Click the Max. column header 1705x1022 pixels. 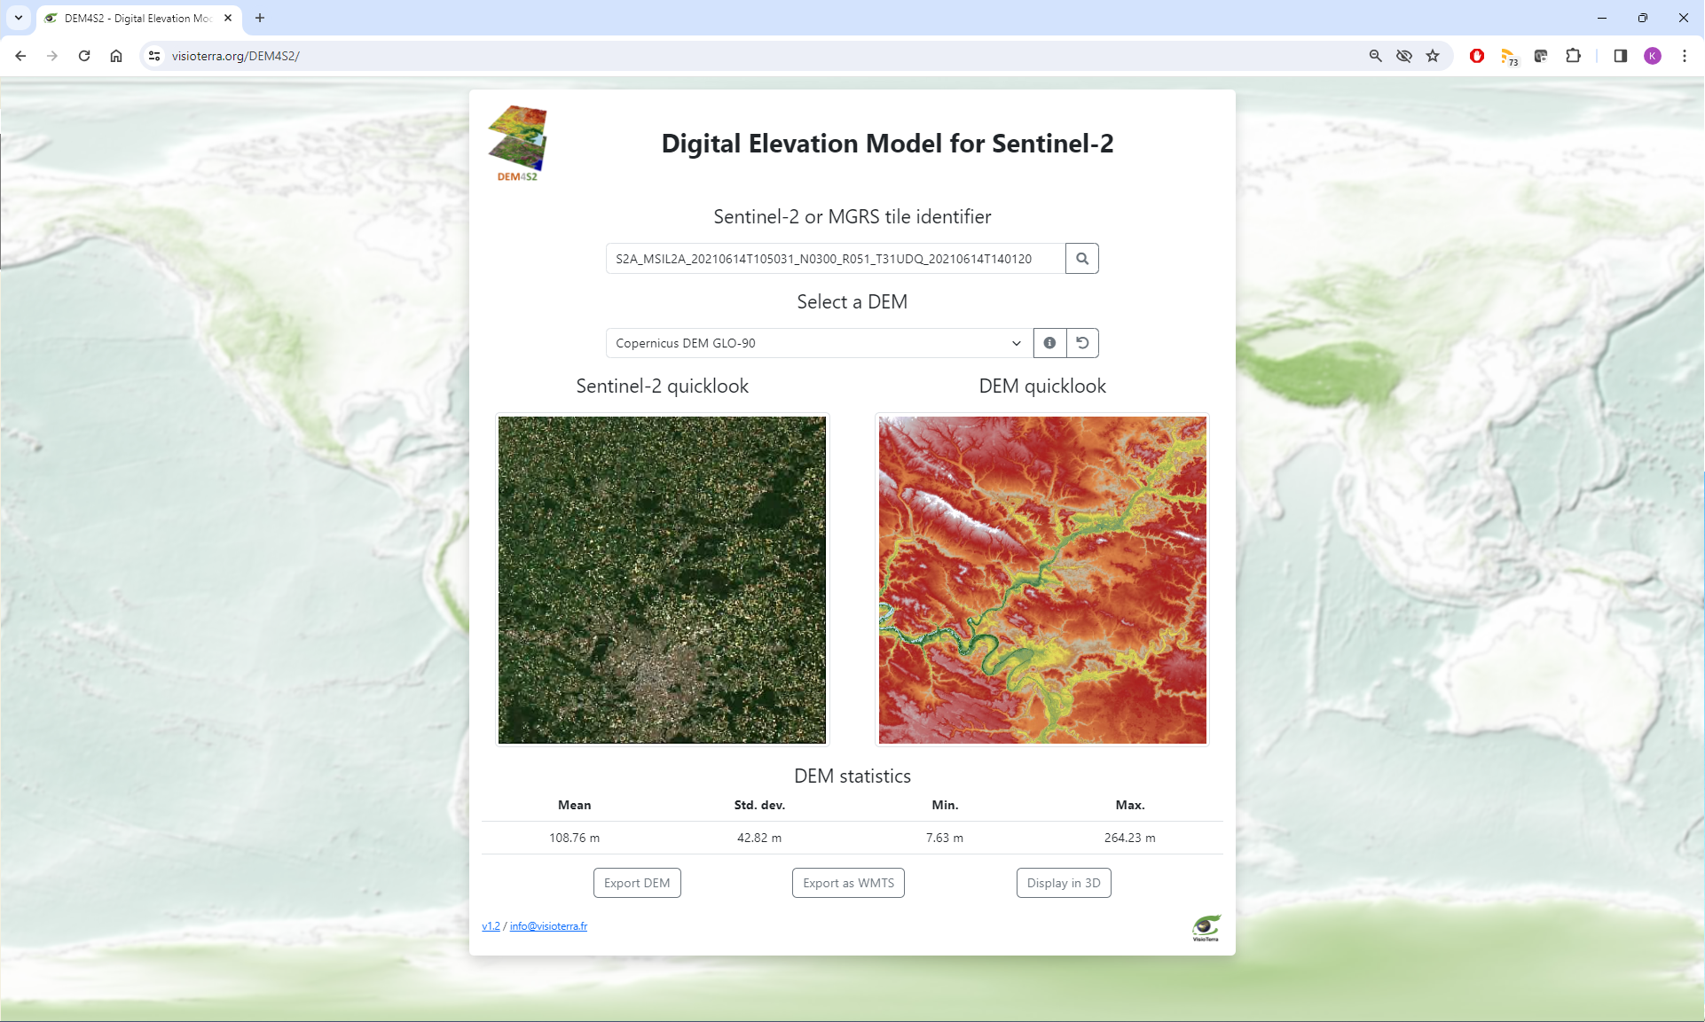[x=1130, y=805]
